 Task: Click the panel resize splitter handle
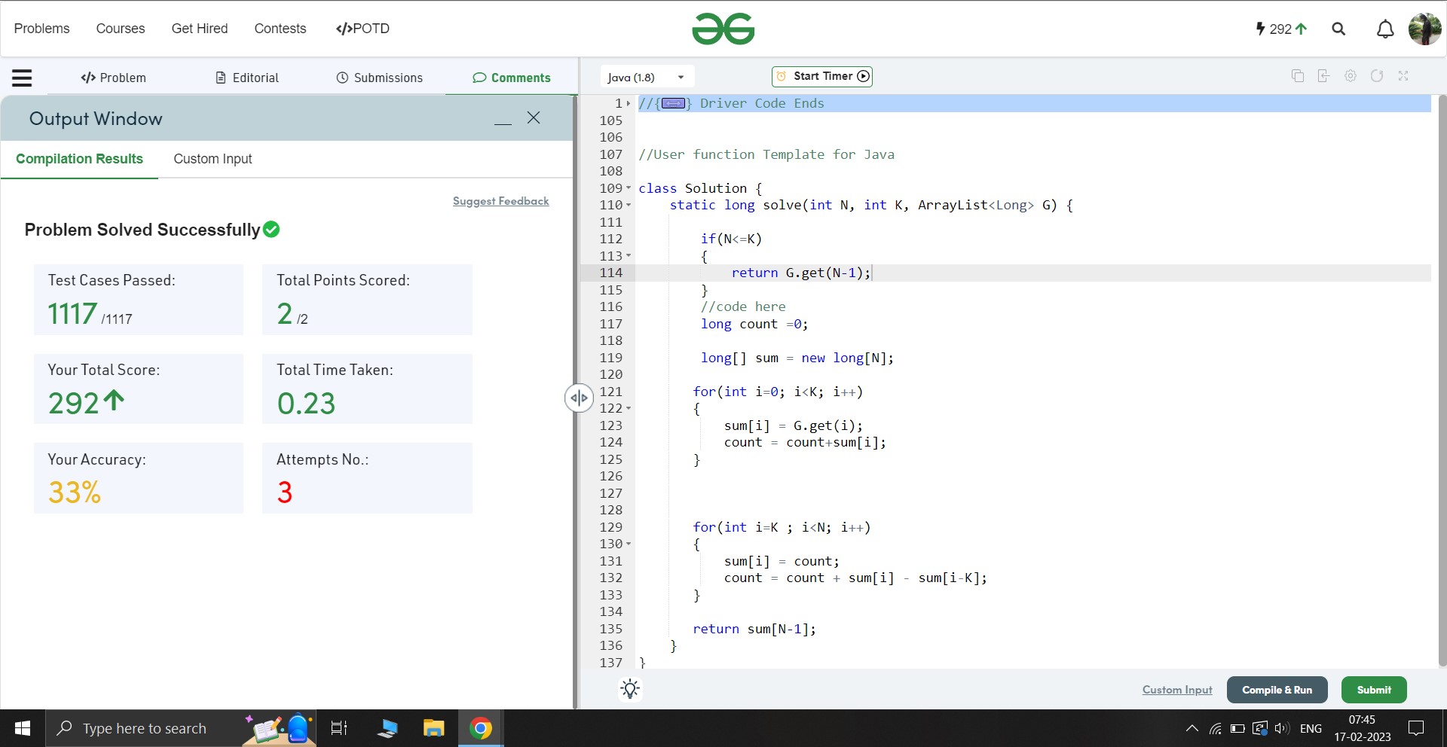(578, 398)
